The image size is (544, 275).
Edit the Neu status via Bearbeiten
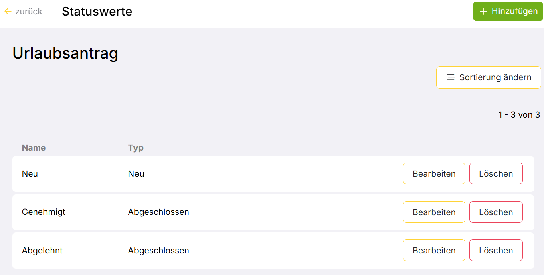click(434, 174)
